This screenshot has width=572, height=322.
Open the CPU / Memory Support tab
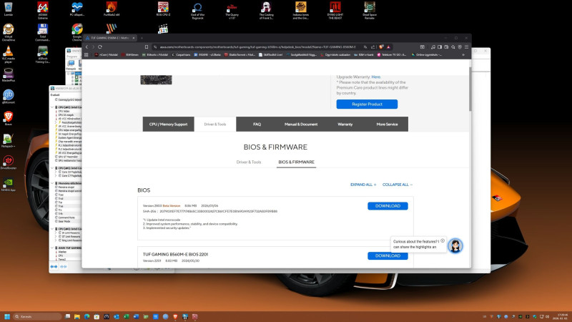168,124
